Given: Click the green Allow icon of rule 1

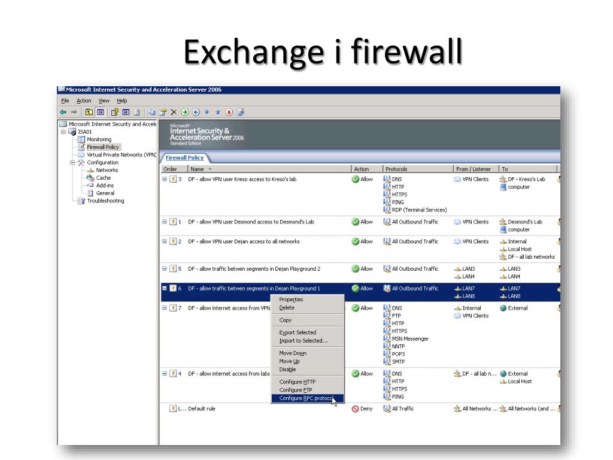Looking at the screenshot, I should [x=356, y=222].
